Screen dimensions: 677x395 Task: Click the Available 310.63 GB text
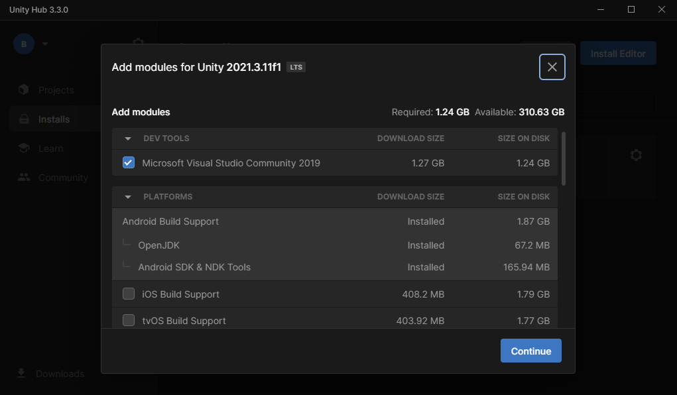[x=519, y=112]
